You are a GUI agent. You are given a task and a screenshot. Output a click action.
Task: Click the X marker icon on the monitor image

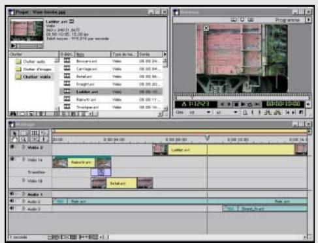(206, 28)
